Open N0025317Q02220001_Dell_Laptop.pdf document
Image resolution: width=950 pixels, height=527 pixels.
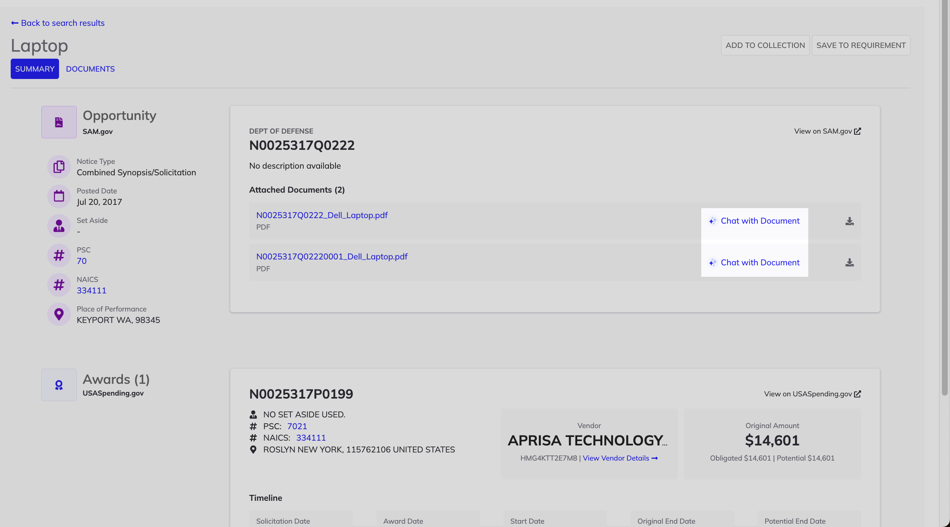coord(332,256)
